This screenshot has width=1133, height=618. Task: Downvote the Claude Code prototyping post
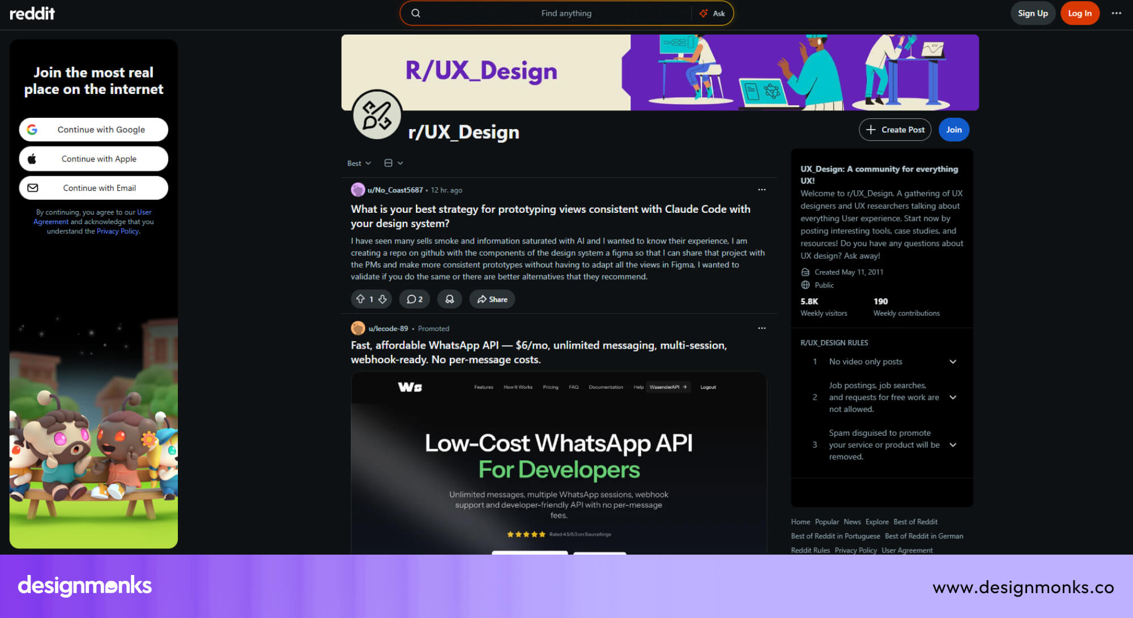tap(383, 299)
